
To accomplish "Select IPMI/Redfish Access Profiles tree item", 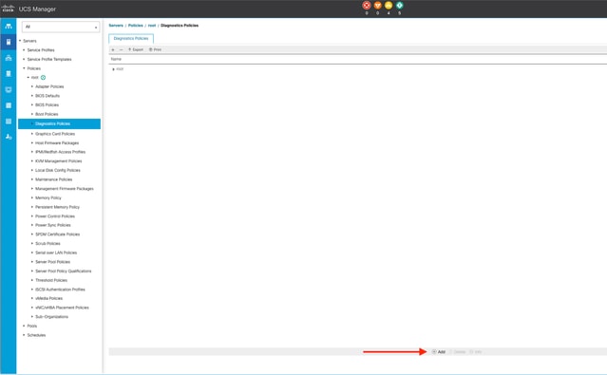I will pos(60,152).
